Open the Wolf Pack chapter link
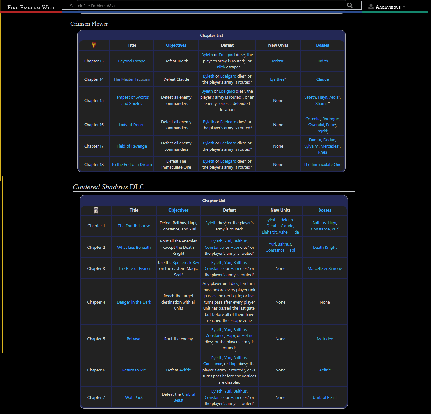431x414 pixels. tap(134, 398)
